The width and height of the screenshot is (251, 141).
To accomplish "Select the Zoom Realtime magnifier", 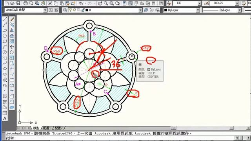I will click(x=106, y=3).
